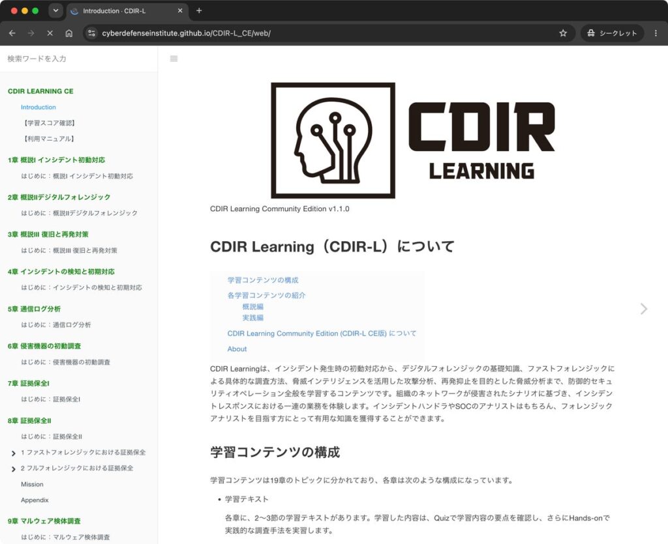668x544 pixels.
Task: Open はじめに:通信ログ分析
Action: pos(56,325)
